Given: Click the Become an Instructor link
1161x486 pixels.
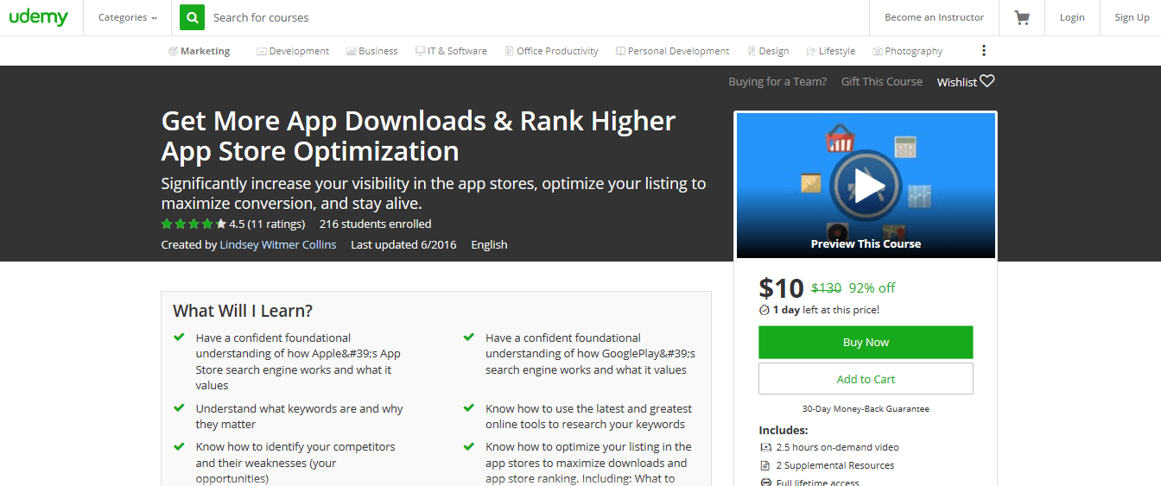Looking at the screenshot, I should click(x=934, y=17).
